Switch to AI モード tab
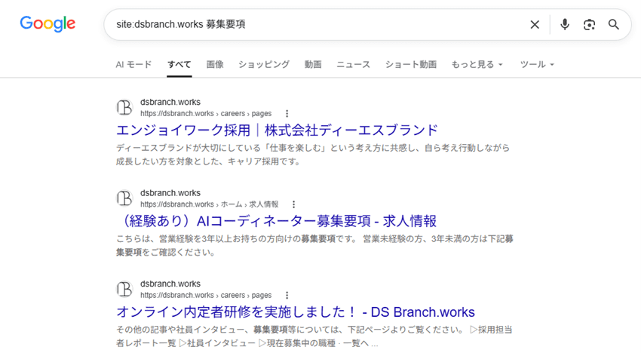The width and height of the screenshot is (641, 353). pos(133,64)
